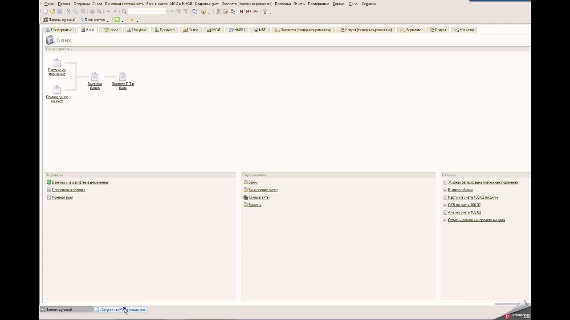Viewport: 570px width, 320px height.
Task: Open the calendar toolbar icon
Action: pos(225,12)
